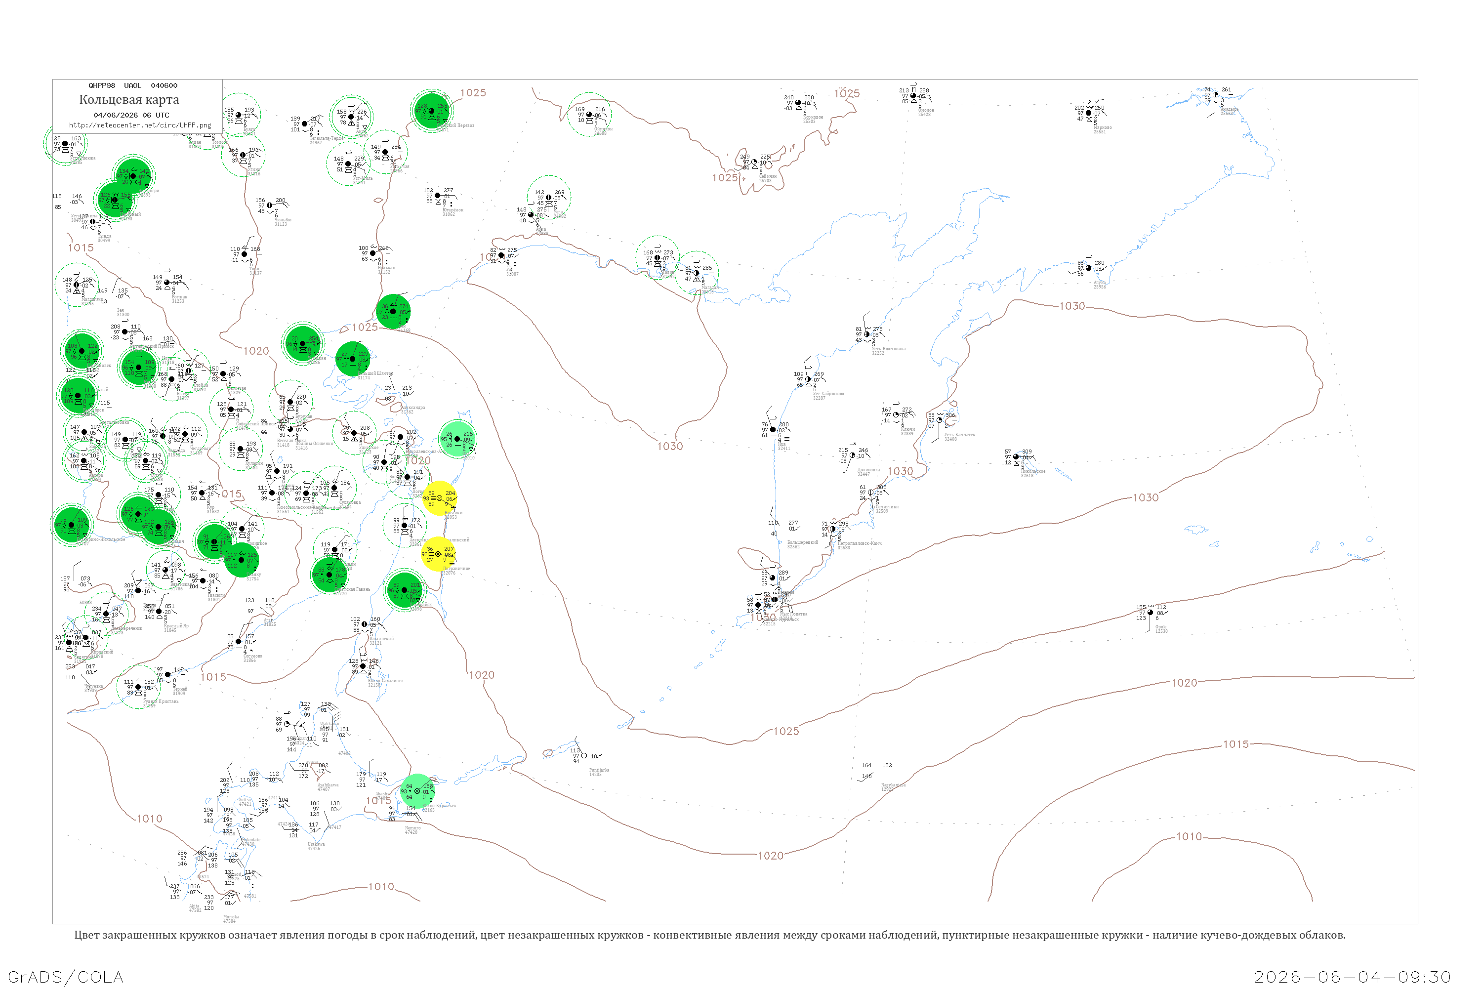Image resolution: width=1482 pixels, height=988 pixels.
Task: Click the Долиновка station circle
Action: (x=853, y=455)
